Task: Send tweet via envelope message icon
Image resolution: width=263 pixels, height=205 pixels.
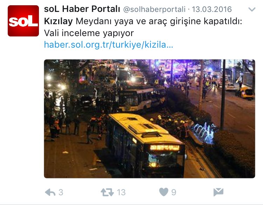Action: coord(218,192)
